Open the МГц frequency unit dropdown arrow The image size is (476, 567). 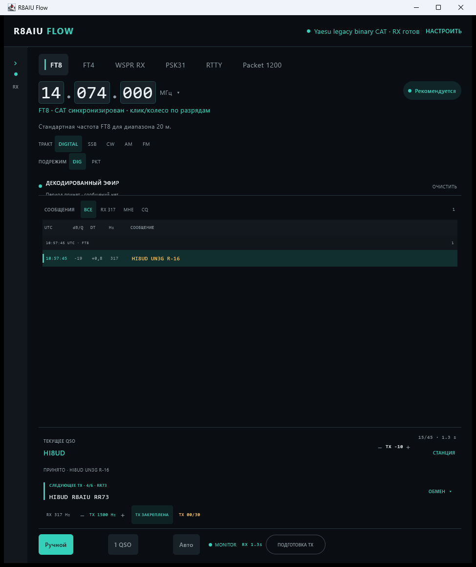tap(178, 93)
